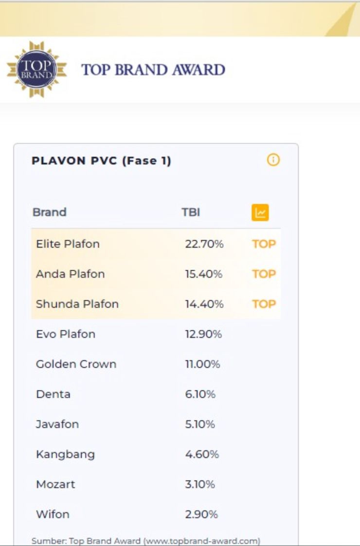Image resolution: width=360 pixels, height=546 pixels.
Task: Click the Wifon row at list bottom
Action: [52, 514]
